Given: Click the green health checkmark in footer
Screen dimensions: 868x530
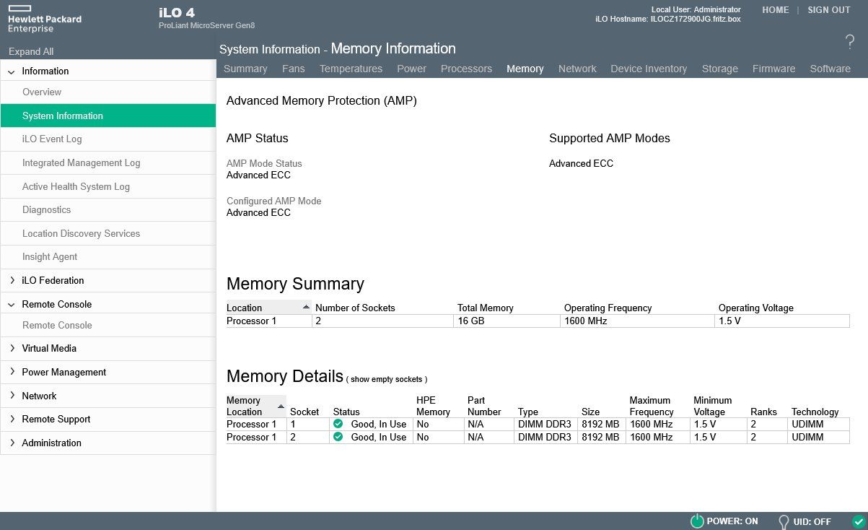Looking at the screenshot, I should click(858, 521).
